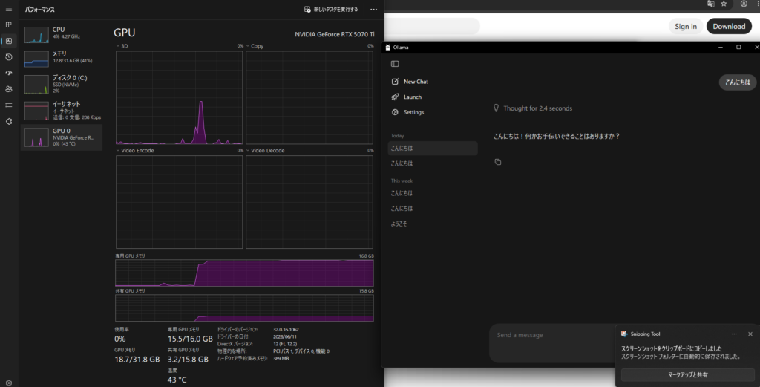Open the Video Decode graph dropdown
The image size is (760, 387).
[x=248, y=150]
